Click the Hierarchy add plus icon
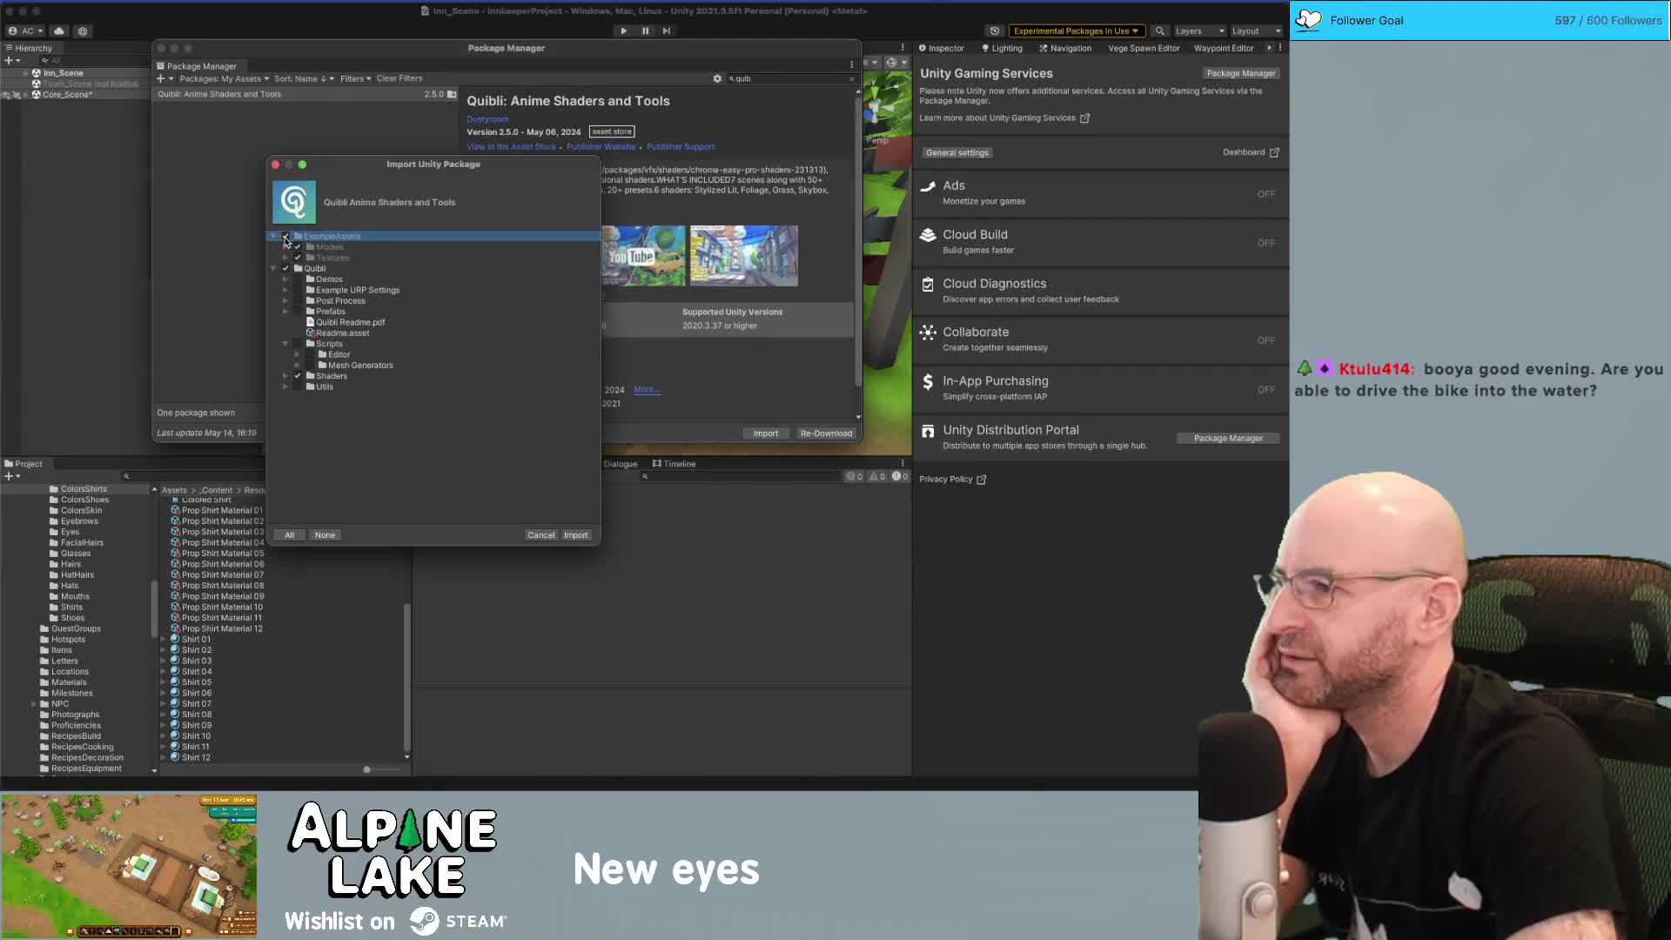1671x940 pixels. click(x=9, y=60)
